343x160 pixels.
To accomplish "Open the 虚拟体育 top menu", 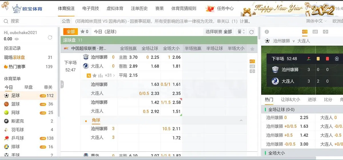I will pyautogui.click(x=115, y=9).
